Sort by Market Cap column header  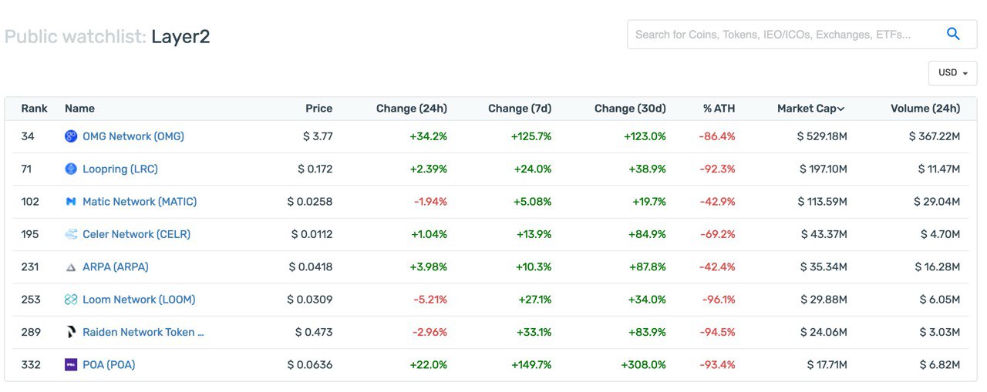click(x=810, y=109)
